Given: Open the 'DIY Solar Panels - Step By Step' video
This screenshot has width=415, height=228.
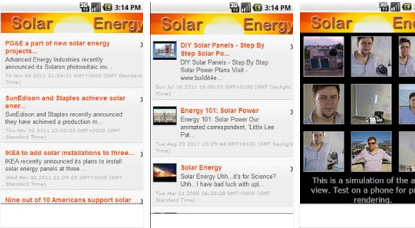Looking at the screenshot, I should click(222, 49).
